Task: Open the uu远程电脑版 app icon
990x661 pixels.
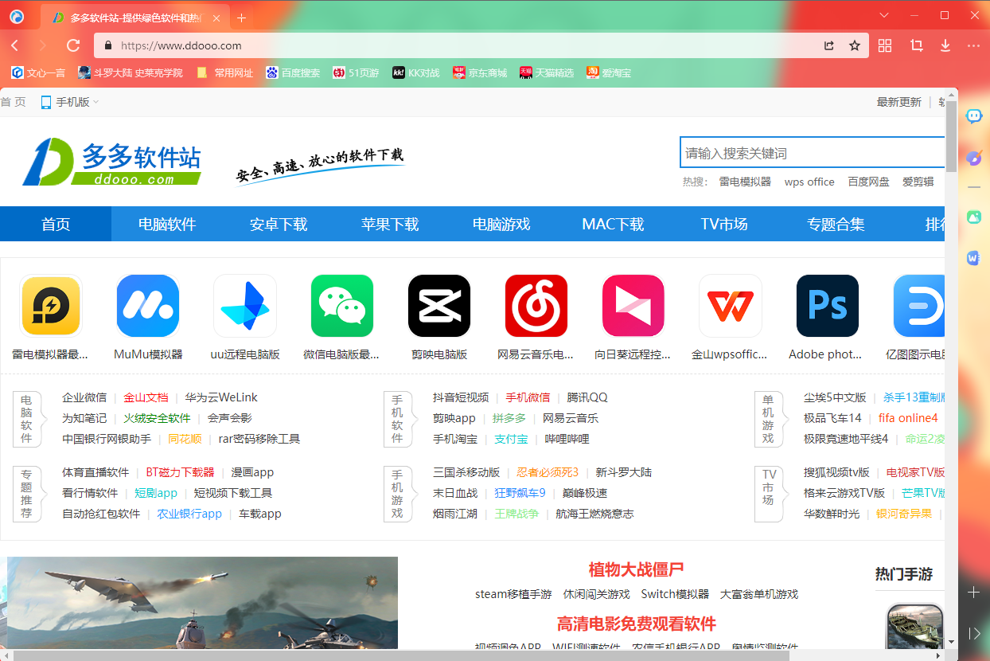Action: tap(245, 306)
